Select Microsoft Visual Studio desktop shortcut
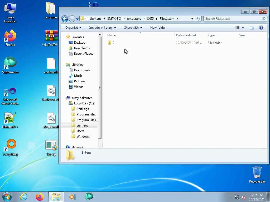This screenshot has height=202, width=270. point(10,96)
